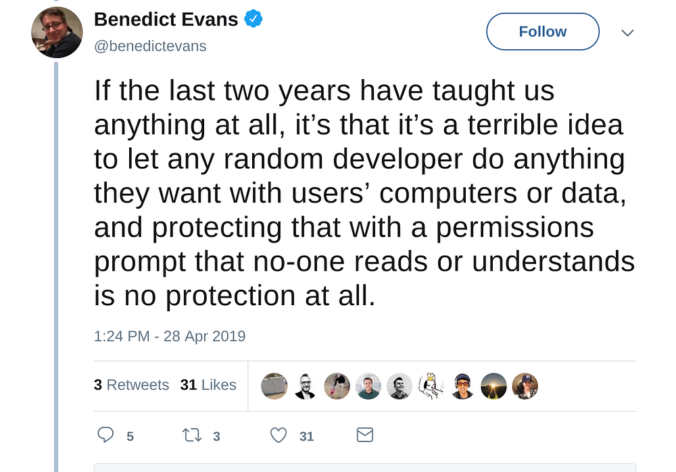
Task: Like the tweet with the heart icon
Action: tap(279, 435)
